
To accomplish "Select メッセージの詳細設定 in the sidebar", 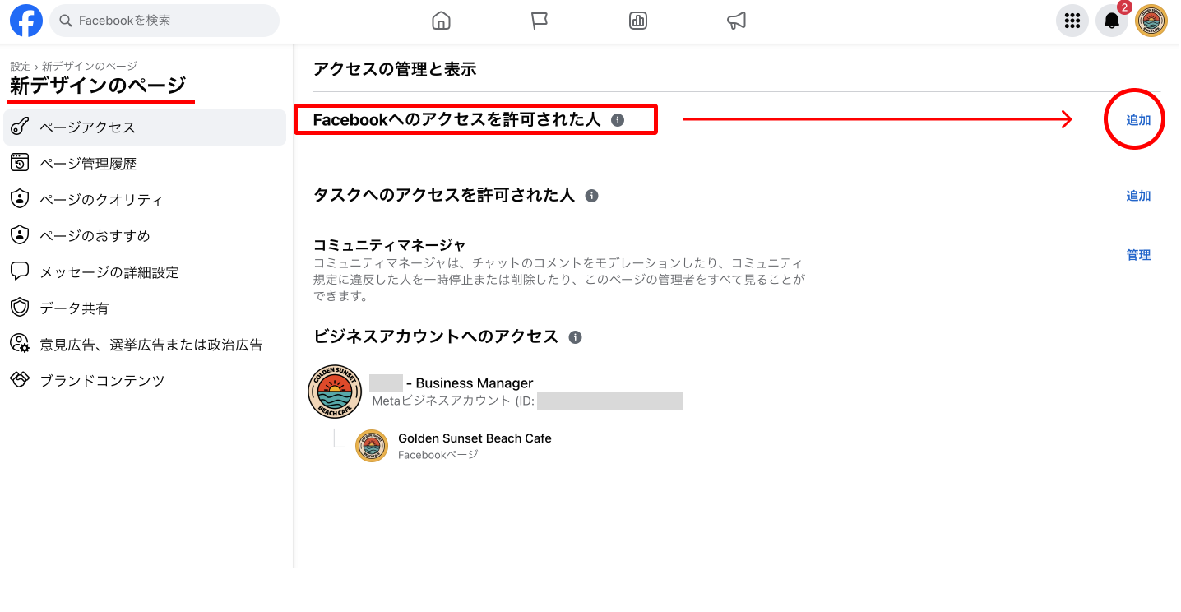I will pos(145,272).
